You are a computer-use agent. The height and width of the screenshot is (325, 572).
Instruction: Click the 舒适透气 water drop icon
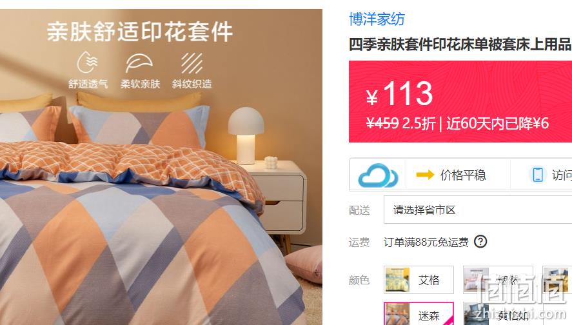click(x=88, y=63)
